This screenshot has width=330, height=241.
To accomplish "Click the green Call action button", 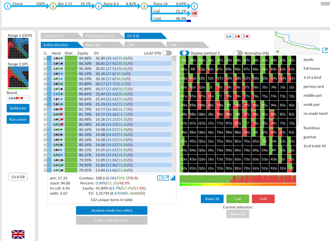I will pos(238,199).
